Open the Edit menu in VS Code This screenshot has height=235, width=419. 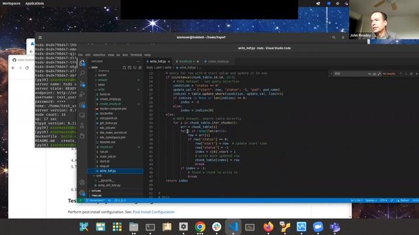click(x=88, y=55)
